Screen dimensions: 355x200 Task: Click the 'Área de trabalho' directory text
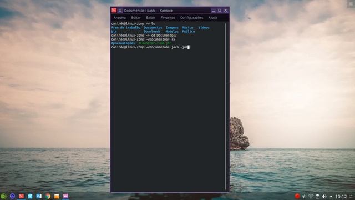[x=126, y=27]
